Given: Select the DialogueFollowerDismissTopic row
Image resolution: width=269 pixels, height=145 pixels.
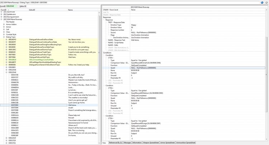Looking at the screenshot, I should tap(49, 50).
